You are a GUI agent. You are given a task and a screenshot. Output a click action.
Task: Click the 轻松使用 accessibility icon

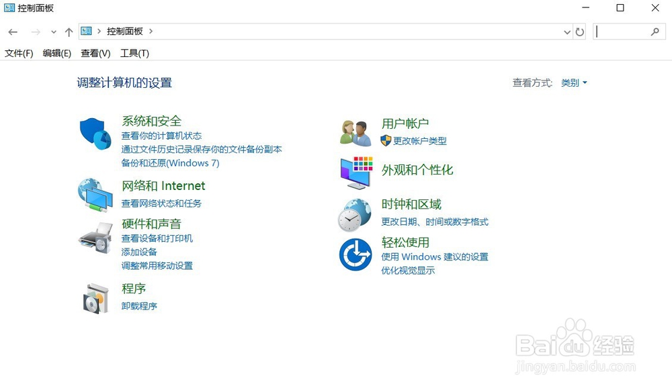pos(355,254)
